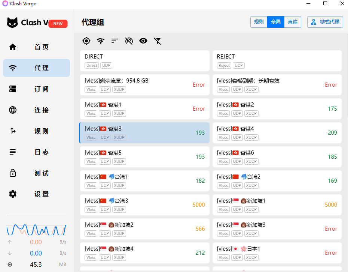
Task: Open the 日志 logs menu item
Action: [36, 152]
